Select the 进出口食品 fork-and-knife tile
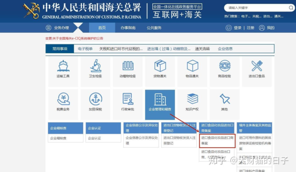Image resolution: width=296 pixels, height=172 pixels. pos(257,72)
